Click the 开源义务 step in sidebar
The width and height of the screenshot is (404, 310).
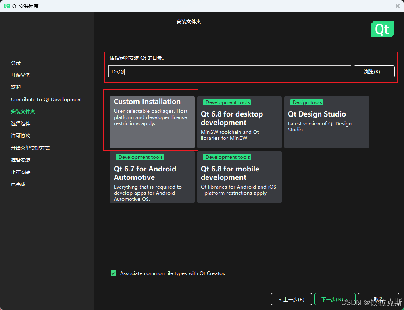(20, 75)
